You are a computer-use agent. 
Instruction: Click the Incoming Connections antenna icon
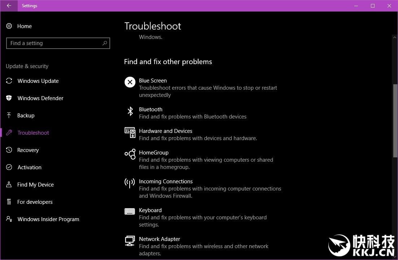pyautogui.click(x=130, y=183)
